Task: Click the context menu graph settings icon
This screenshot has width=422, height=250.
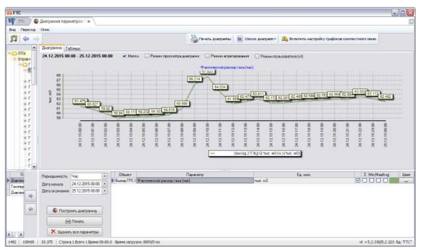Action: 284,38
